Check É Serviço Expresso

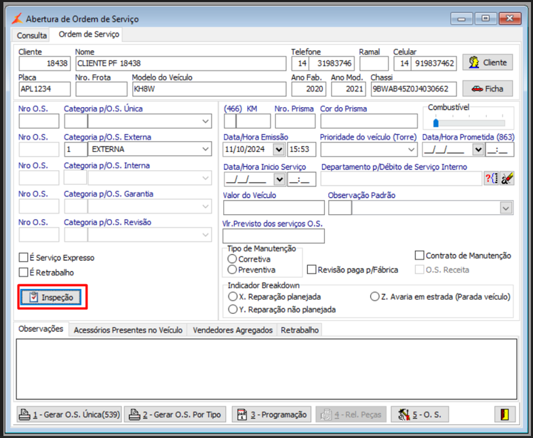(24, 257)
